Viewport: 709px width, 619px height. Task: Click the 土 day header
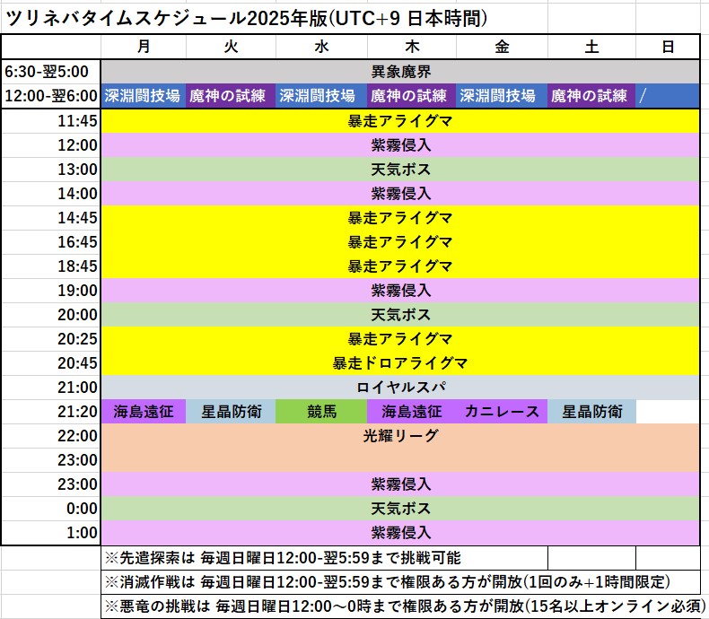click(591, 47)
